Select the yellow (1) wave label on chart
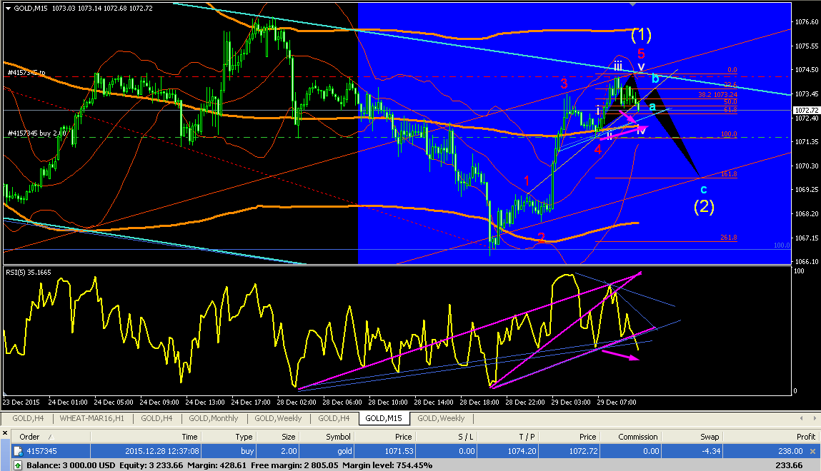 (641, 34)
